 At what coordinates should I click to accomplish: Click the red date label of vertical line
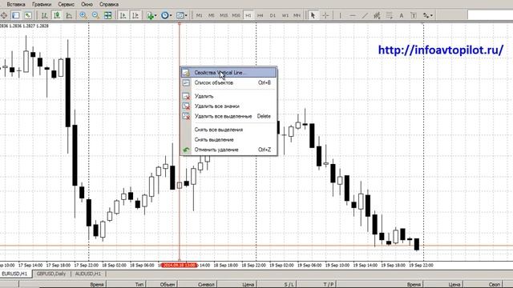(180, 265)
